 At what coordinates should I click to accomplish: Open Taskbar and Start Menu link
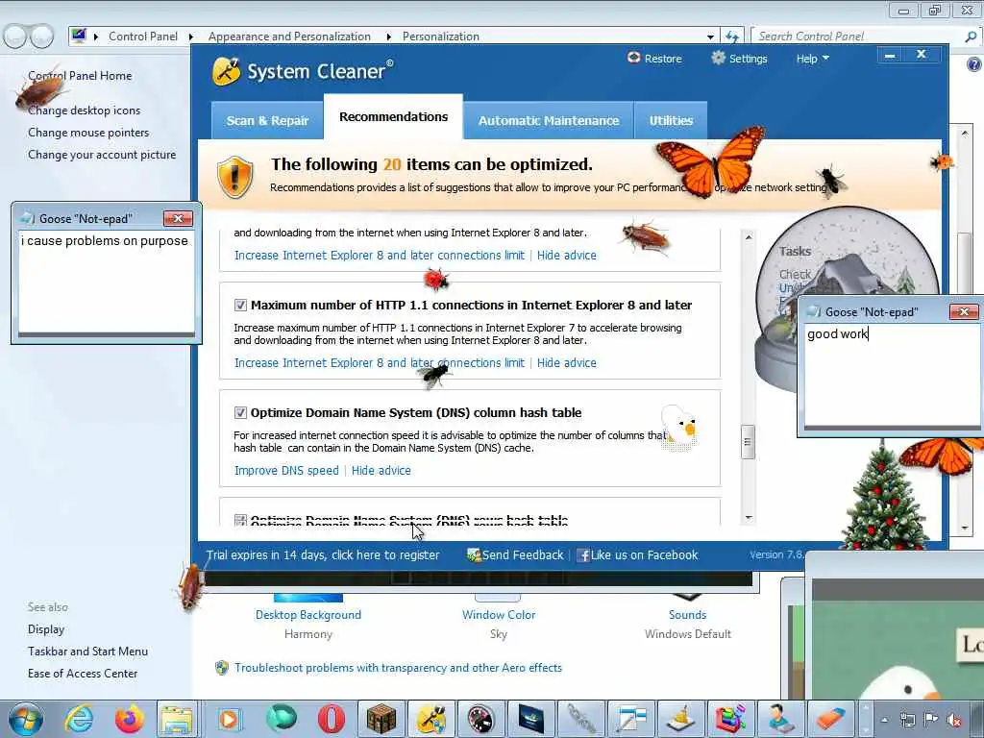[87, 652]
